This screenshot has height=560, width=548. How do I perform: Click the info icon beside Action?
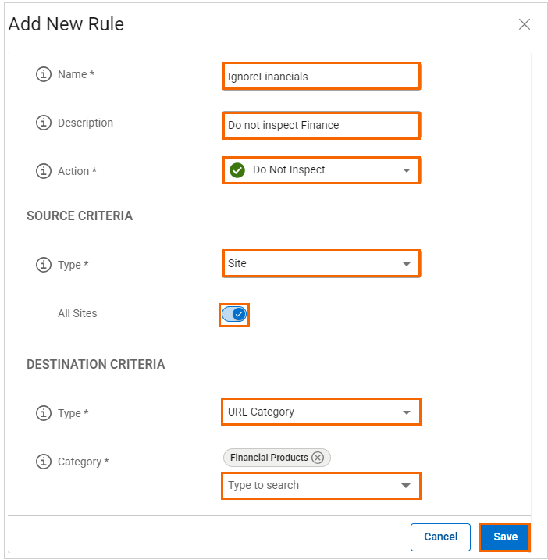[x=44, y=171]
